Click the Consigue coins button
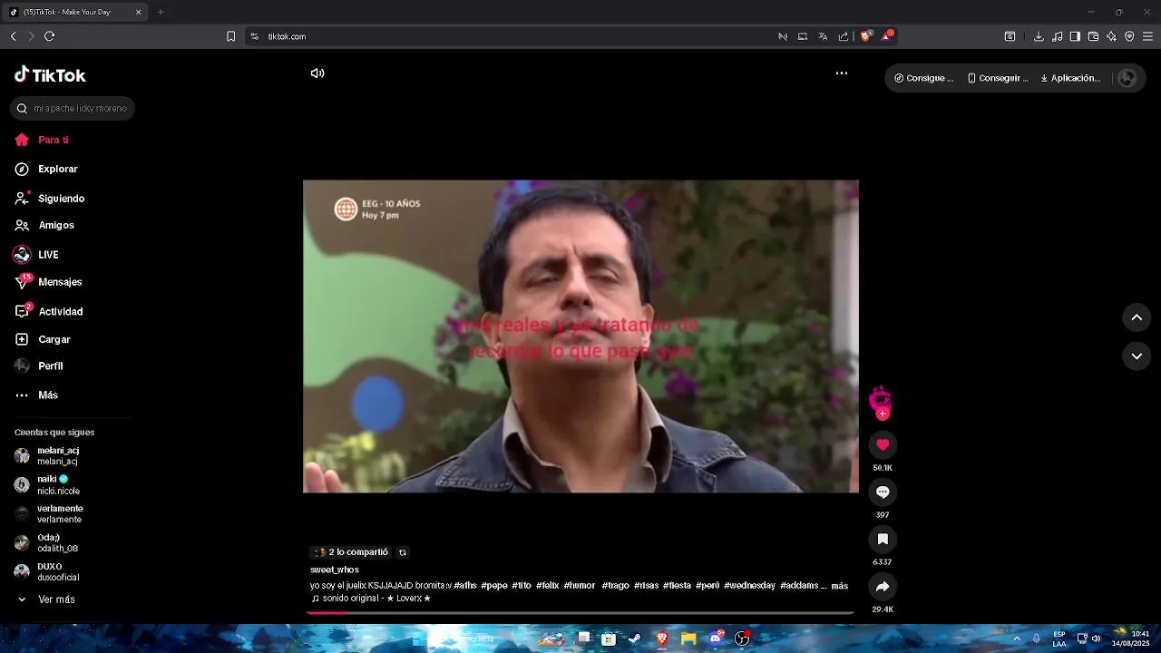Image resolution: width=1161 pixels, height=653 pixels. click(x=923, y=78)
